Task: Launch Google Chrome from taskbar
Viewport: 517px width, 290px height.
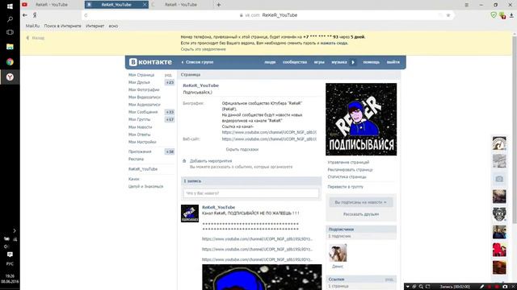Action: coord(10,62)
